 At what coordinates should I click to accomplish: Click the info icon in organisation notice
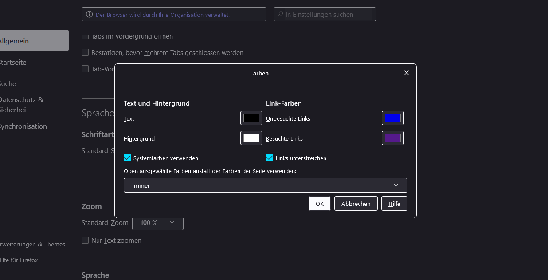pos(90,15)
